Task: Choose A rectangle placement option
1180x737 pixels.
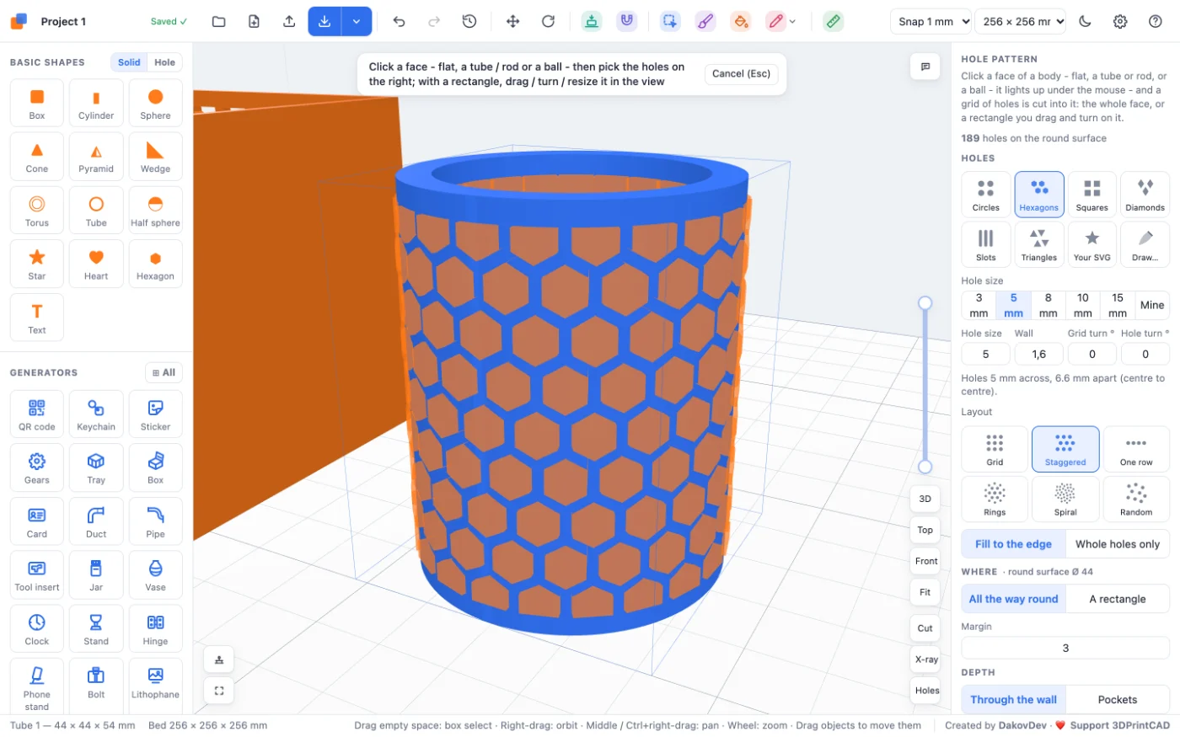Action: coord(1118,599)
